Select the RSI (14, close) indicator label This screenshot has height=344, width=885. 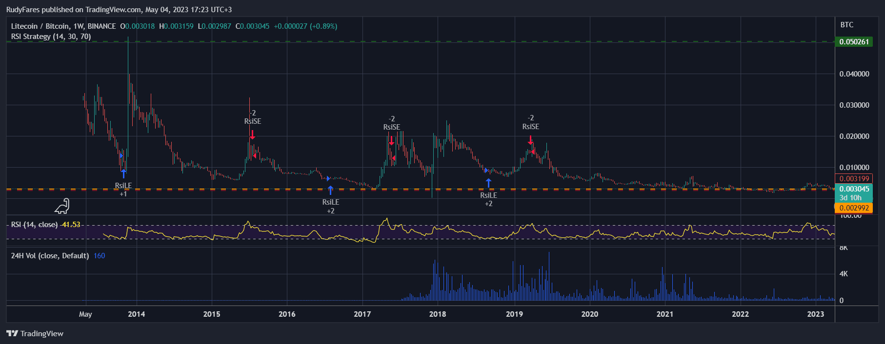pos(34,225)
